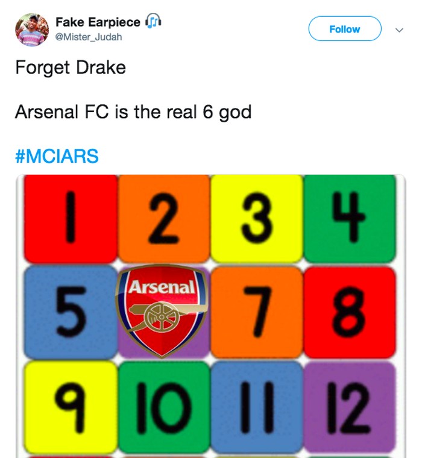The image size is (422, 458).
Task: Click the Arsenal crest on the image
Action: (x=162, y=309)
